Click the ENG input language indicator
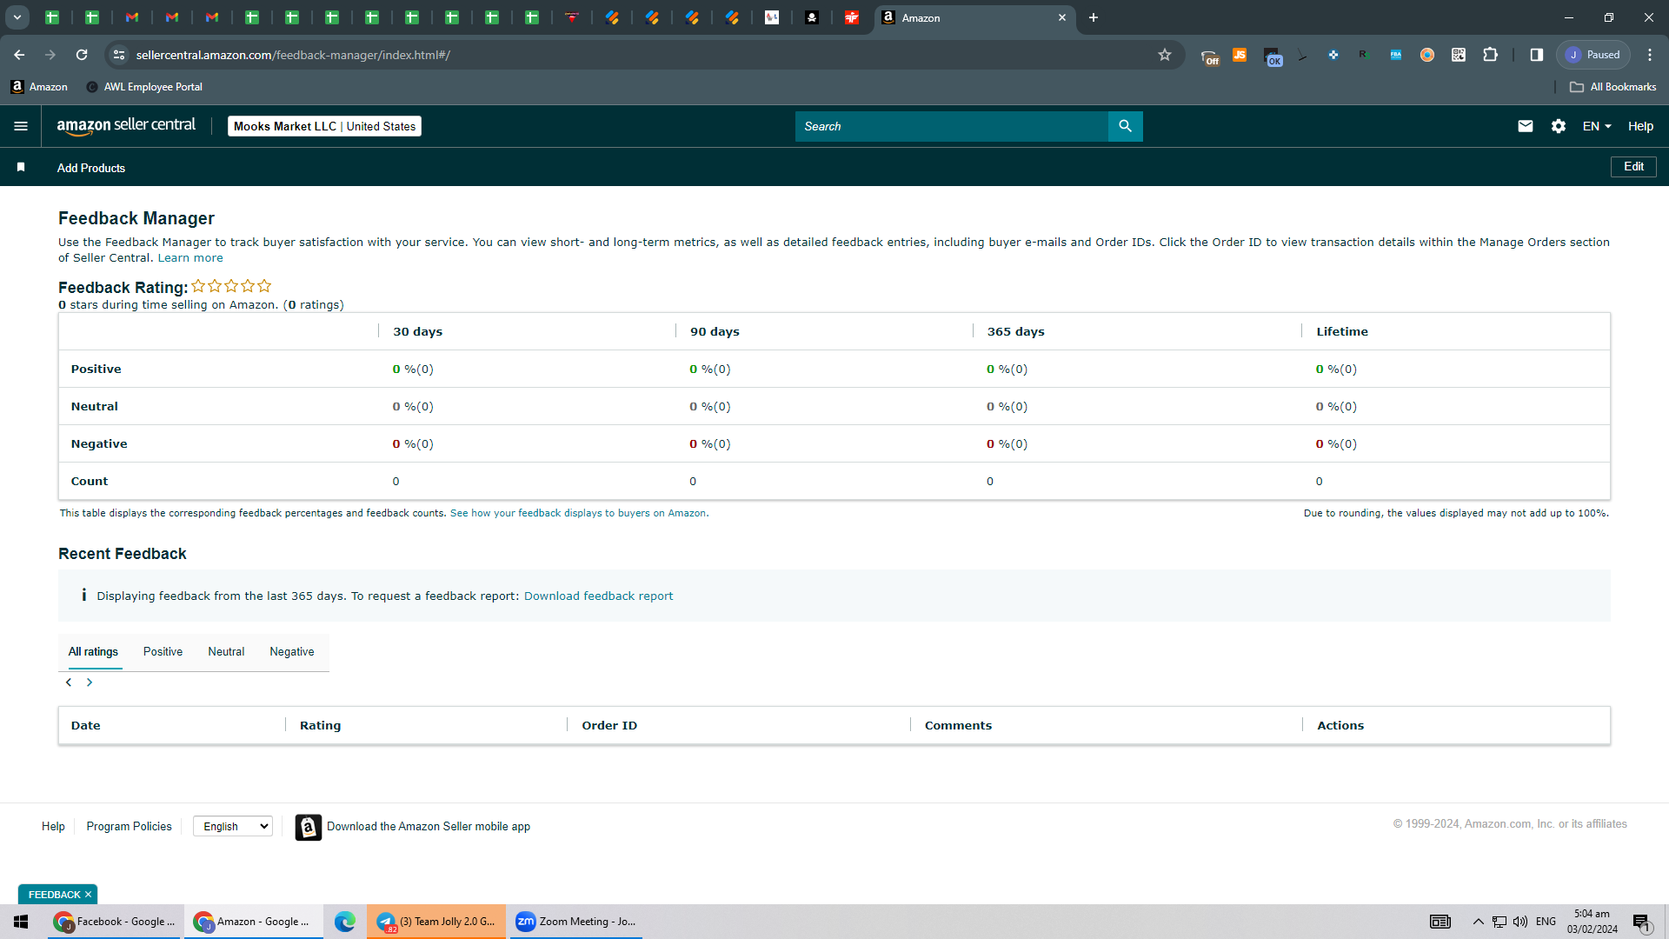Screen dimensions: 1669x939 tap(1546, 922)
